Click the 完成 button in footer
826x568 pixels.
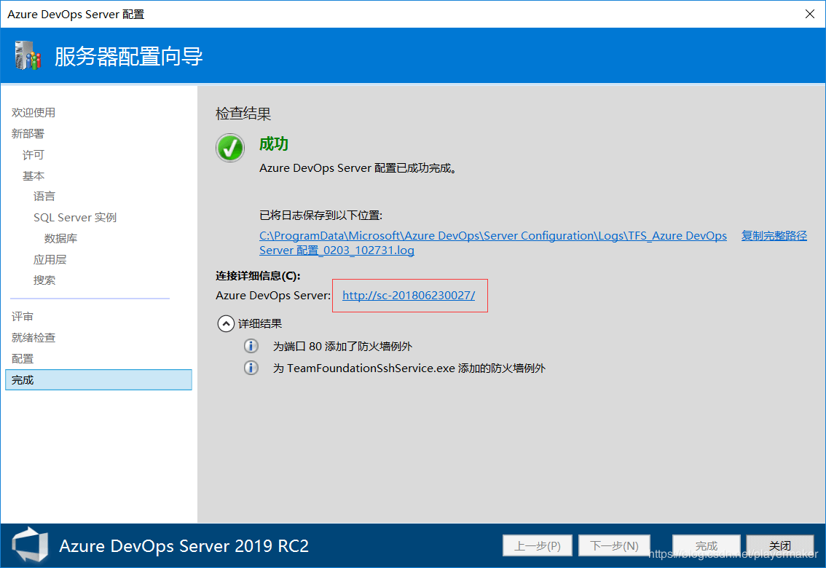point(706,545)
